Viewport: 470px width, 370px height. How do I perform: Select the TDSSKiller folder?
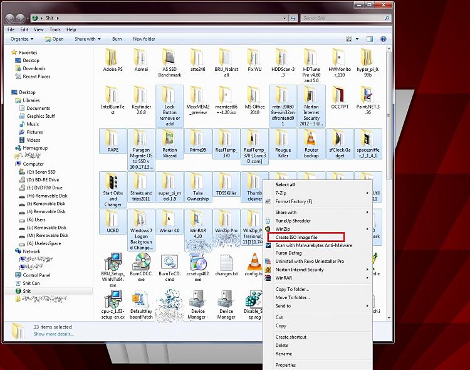coord(226,184)
